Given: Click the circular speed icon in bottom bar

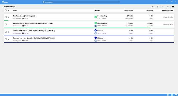Looking at the screenshot, I should (x=172, y=95).
